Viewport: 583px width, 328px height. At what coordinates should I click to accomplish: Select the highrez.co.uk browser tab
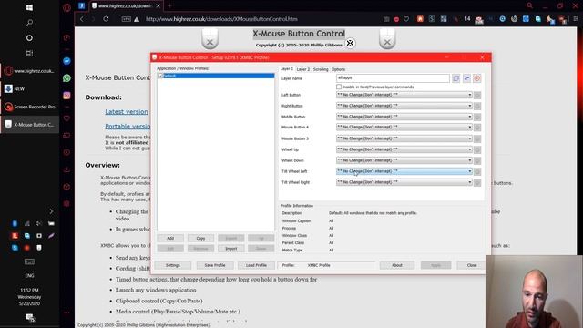(x=126, y=6)
